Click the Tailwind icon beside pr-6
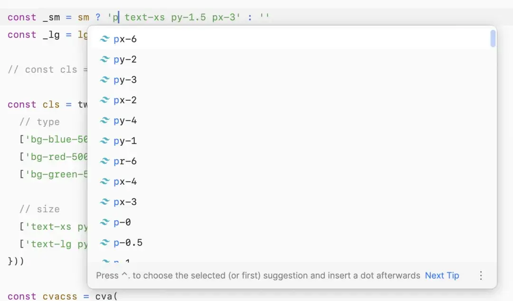This screenshot has height=301, width=513. point(104,161)
